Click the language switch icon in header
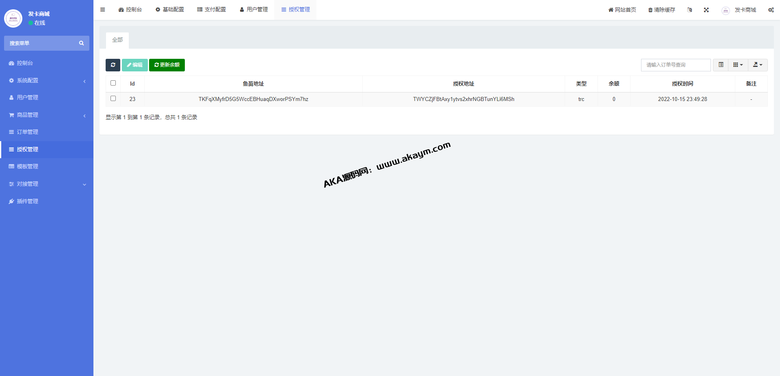The height and width of the screenshot is (376, 780). tap(689, 10)
